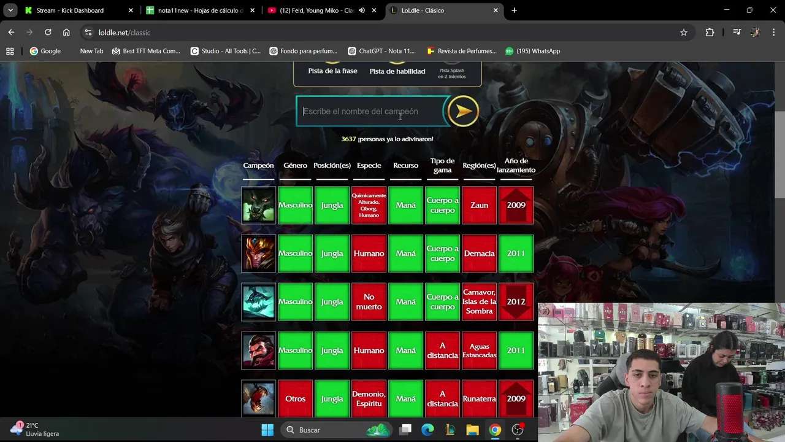
Task: Open the New Tab bookmark
Action: click(91, 51)
